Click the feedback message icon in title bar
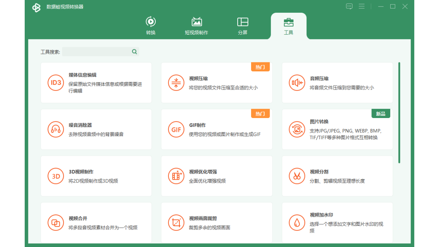Image resolution: width=439 pixels, height=247 pixels. [x=349, y=7]
